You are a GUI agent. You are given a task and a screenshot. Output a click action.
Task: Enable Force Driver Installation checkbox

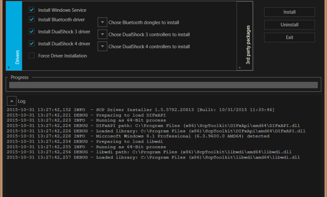pos(31,55)
